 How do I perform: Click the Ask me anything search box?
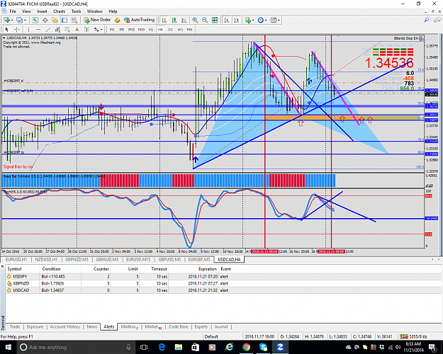pos(74,347)
